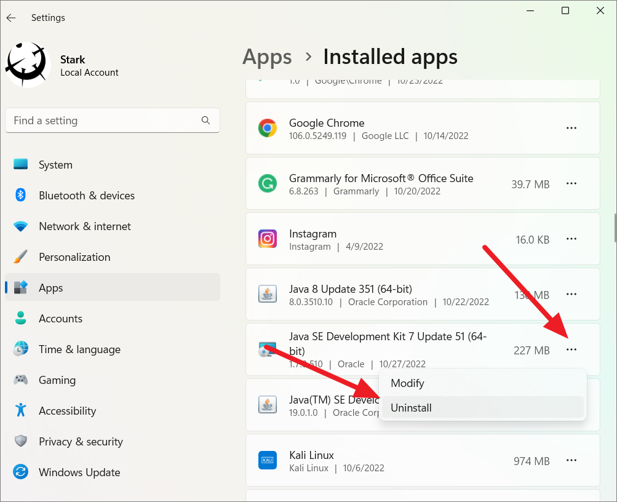
Task: Go back with the Settings back arrow
Action: point(11,18)
